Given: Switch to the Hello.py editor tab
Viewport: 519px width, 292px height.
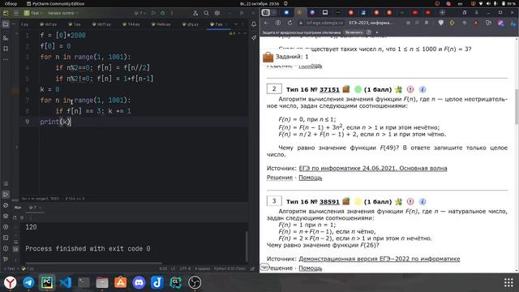Looking at the screenshot, I should (161, 24).
